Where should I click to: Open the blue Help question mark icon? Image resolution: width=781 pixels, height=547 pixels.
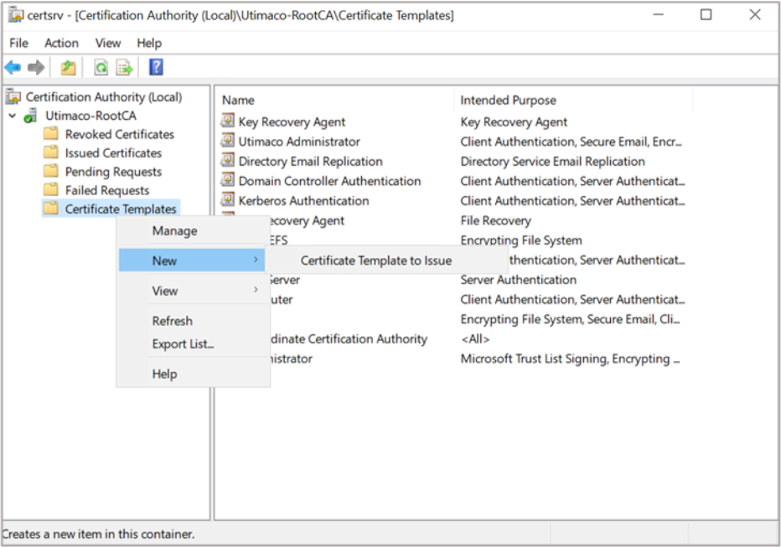(x=156, y=68)
